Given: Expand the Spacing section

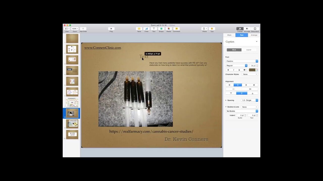Looking at the screenshot, I should 226,100.
